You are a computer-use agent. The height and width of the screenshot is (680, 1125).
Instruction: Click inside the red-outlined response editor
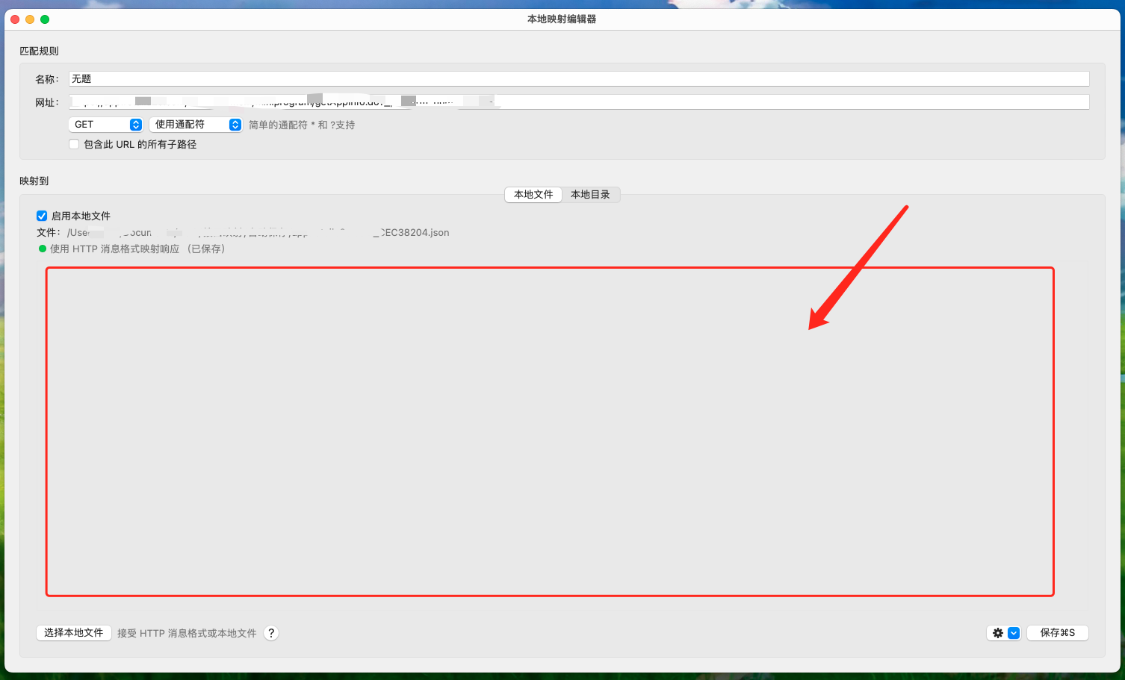pos(550,431)
